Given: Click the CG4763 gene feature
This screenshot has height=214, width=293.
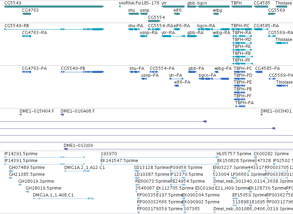Looking at the screenshot, I should coord(27,14).
